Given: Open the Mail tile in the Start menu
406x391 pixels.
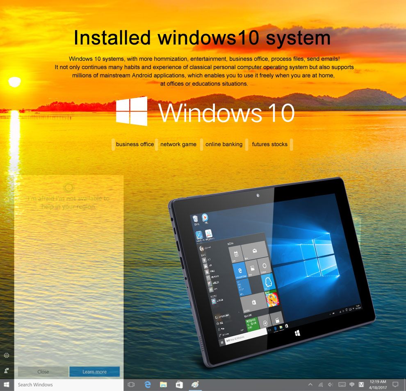Looking at the screenshot, I should click(254, 251).
